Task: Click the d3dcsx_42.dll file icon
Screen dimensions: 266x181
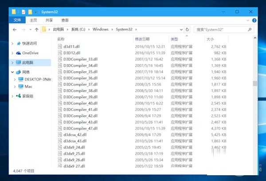Action: [60, 135]
